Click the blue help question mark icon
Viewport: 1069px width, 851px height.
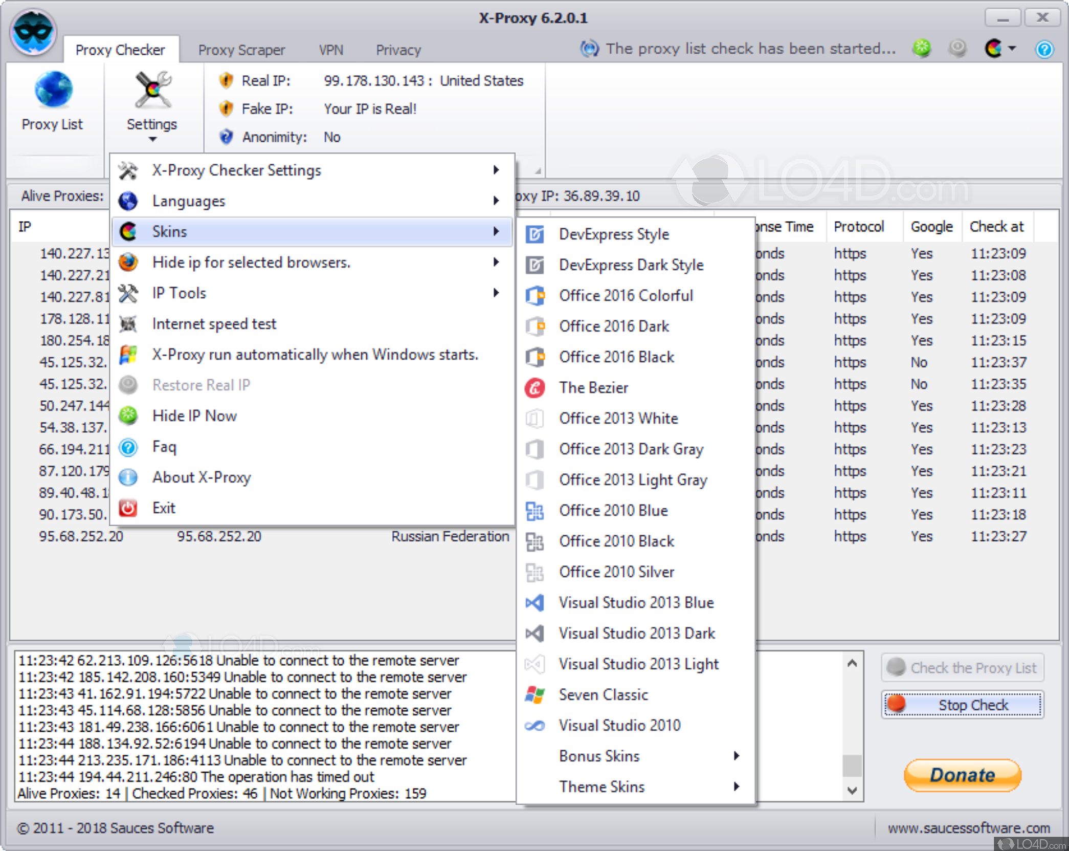click(1044, 50)
